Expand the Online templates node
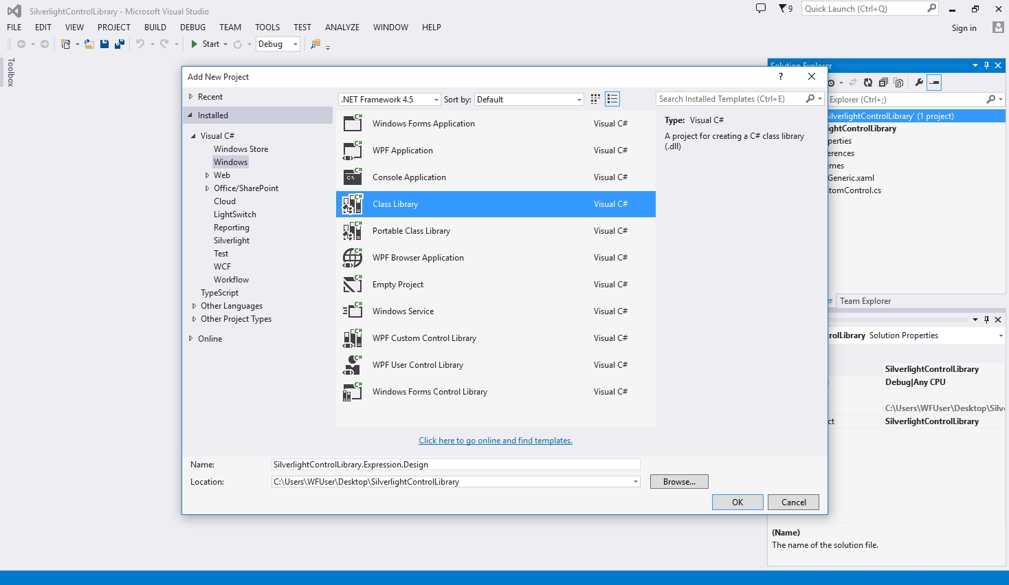 191,339
